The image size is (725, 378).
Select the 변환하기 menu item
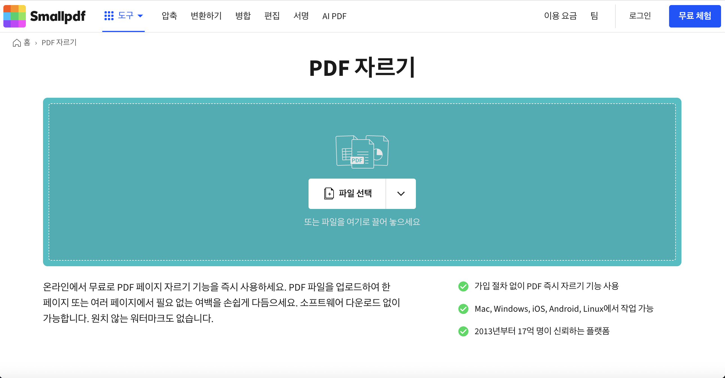206,16
